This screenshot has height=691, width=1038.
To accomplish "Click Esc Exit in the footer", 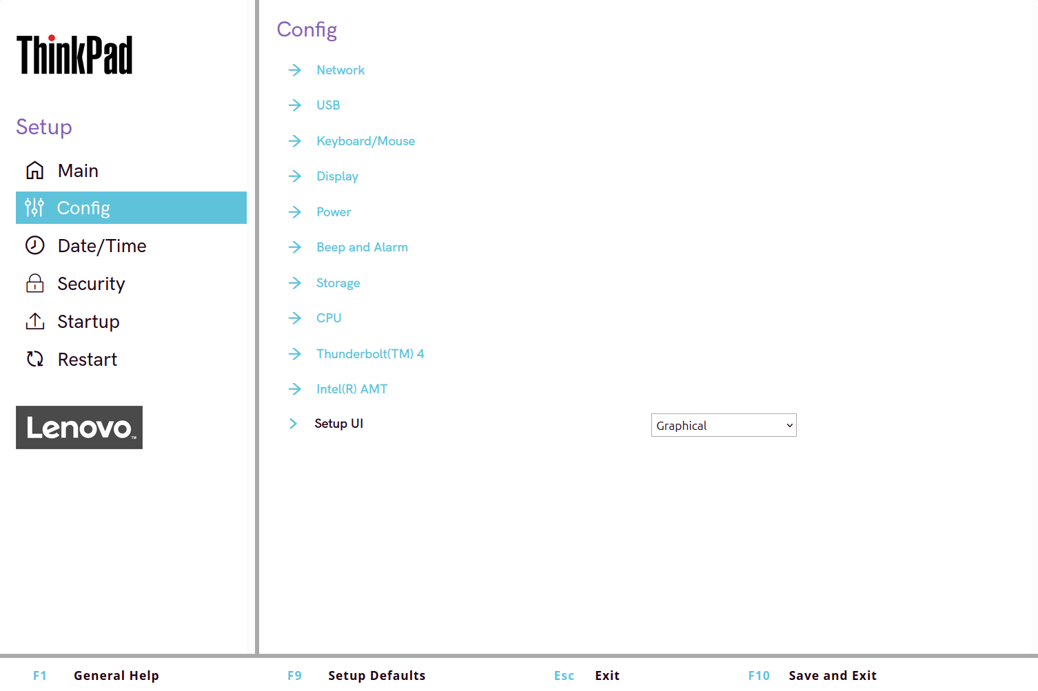I will point(587,676).
